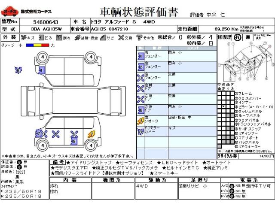Click orange table icon 7 for 左クオータ row
Viewport: 275px width, 206px height.
point(141,121)
